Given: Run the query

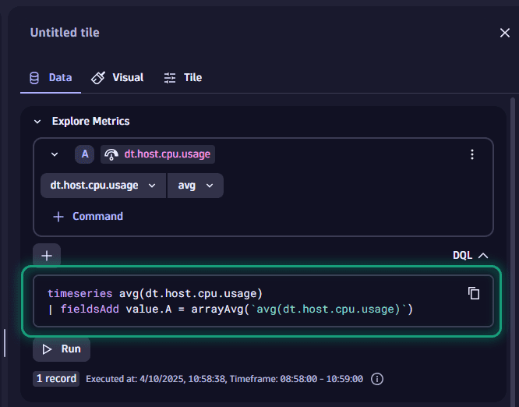Looking at the screenshot, I should [62, 349].
